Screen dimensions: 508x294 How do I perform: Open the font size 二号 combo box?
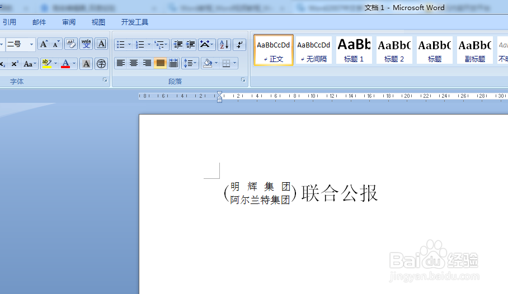click(x=20, y=44)
